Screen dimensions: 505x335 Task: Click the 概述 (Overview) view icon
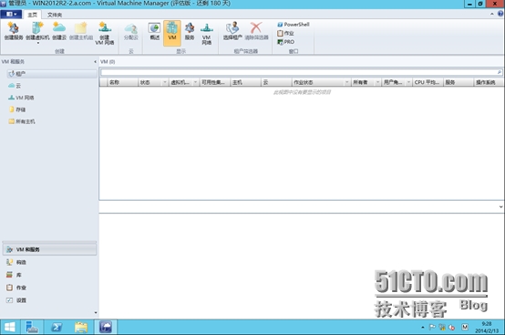pyautogui.click(x=155, y=31)
